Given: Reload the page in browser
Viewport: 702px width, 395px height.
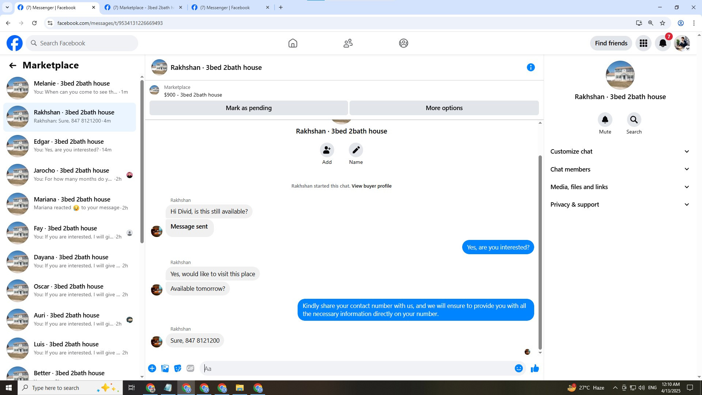Looking at the screenshot, I should tap(34, 23).
